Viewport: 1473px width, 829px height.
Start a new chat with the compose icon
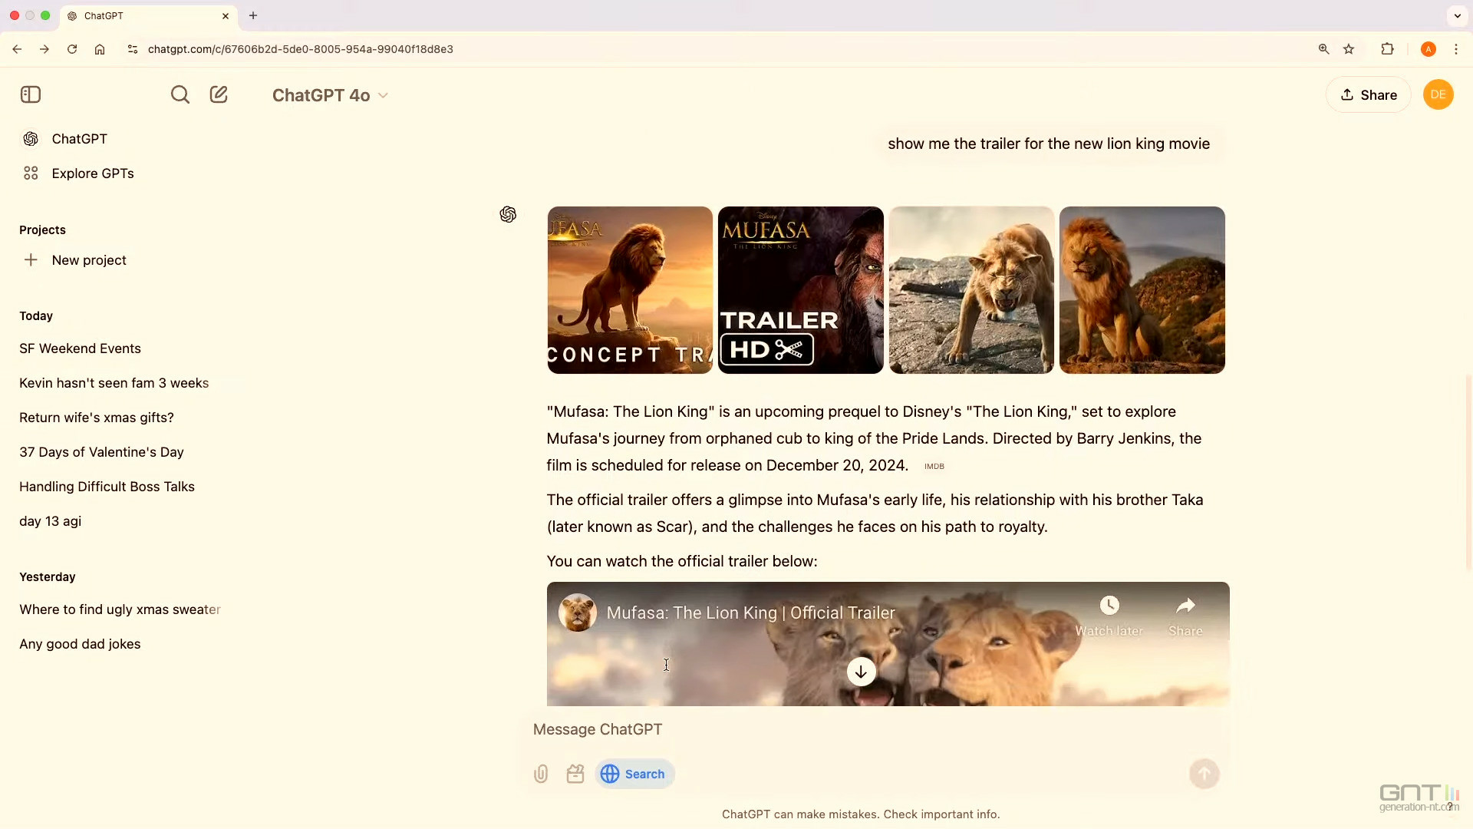pyautogui.click(x=219, y=94)
